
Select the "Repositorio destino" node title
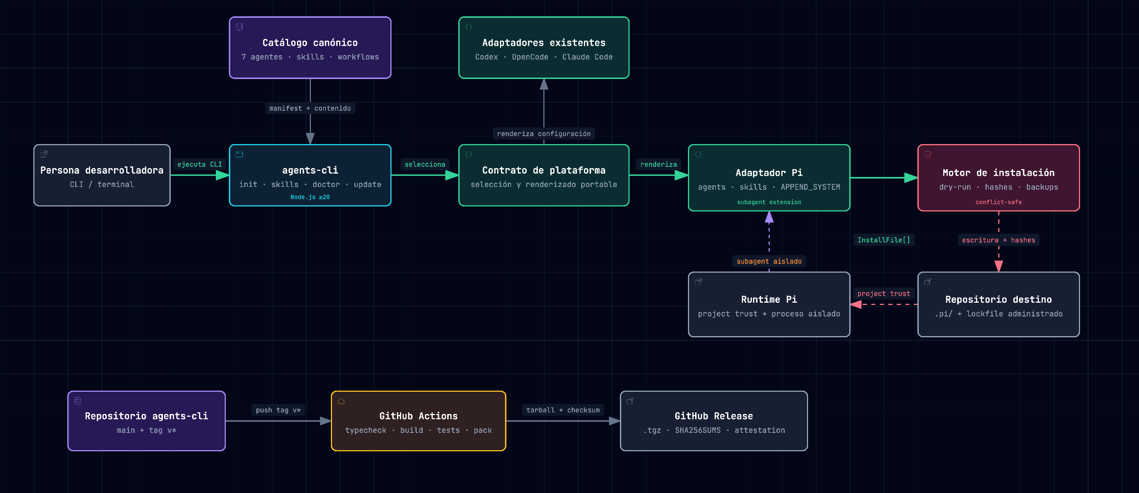(x=999, y=299)
